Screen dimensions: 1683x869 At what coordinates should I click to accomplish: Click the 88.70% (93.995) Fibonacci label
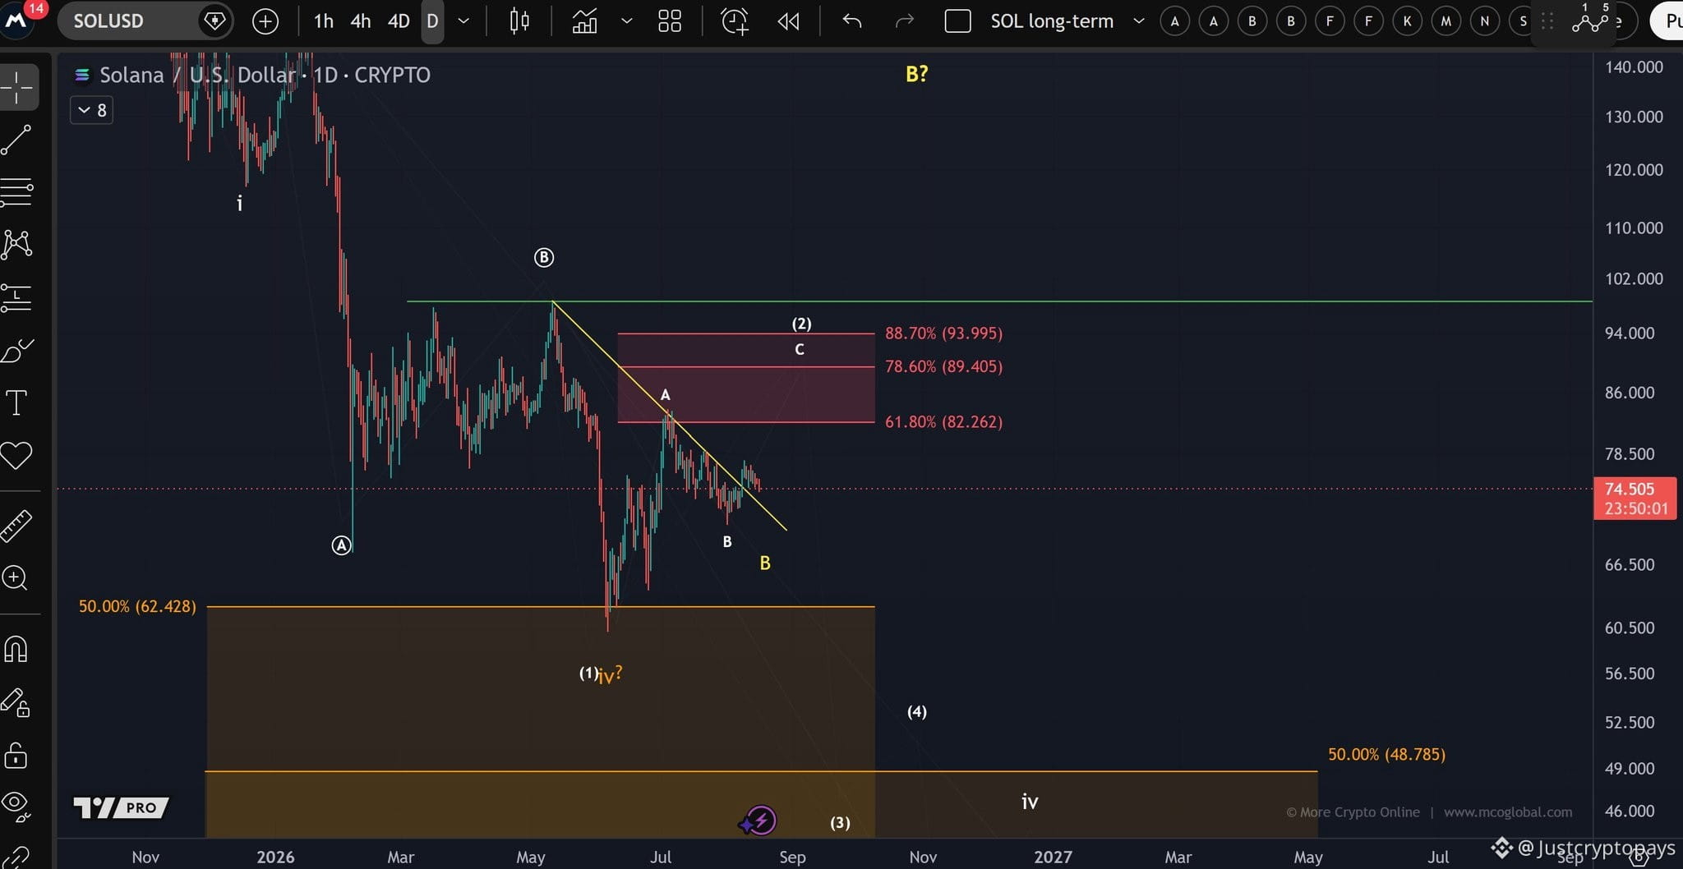tap(943, 333)
